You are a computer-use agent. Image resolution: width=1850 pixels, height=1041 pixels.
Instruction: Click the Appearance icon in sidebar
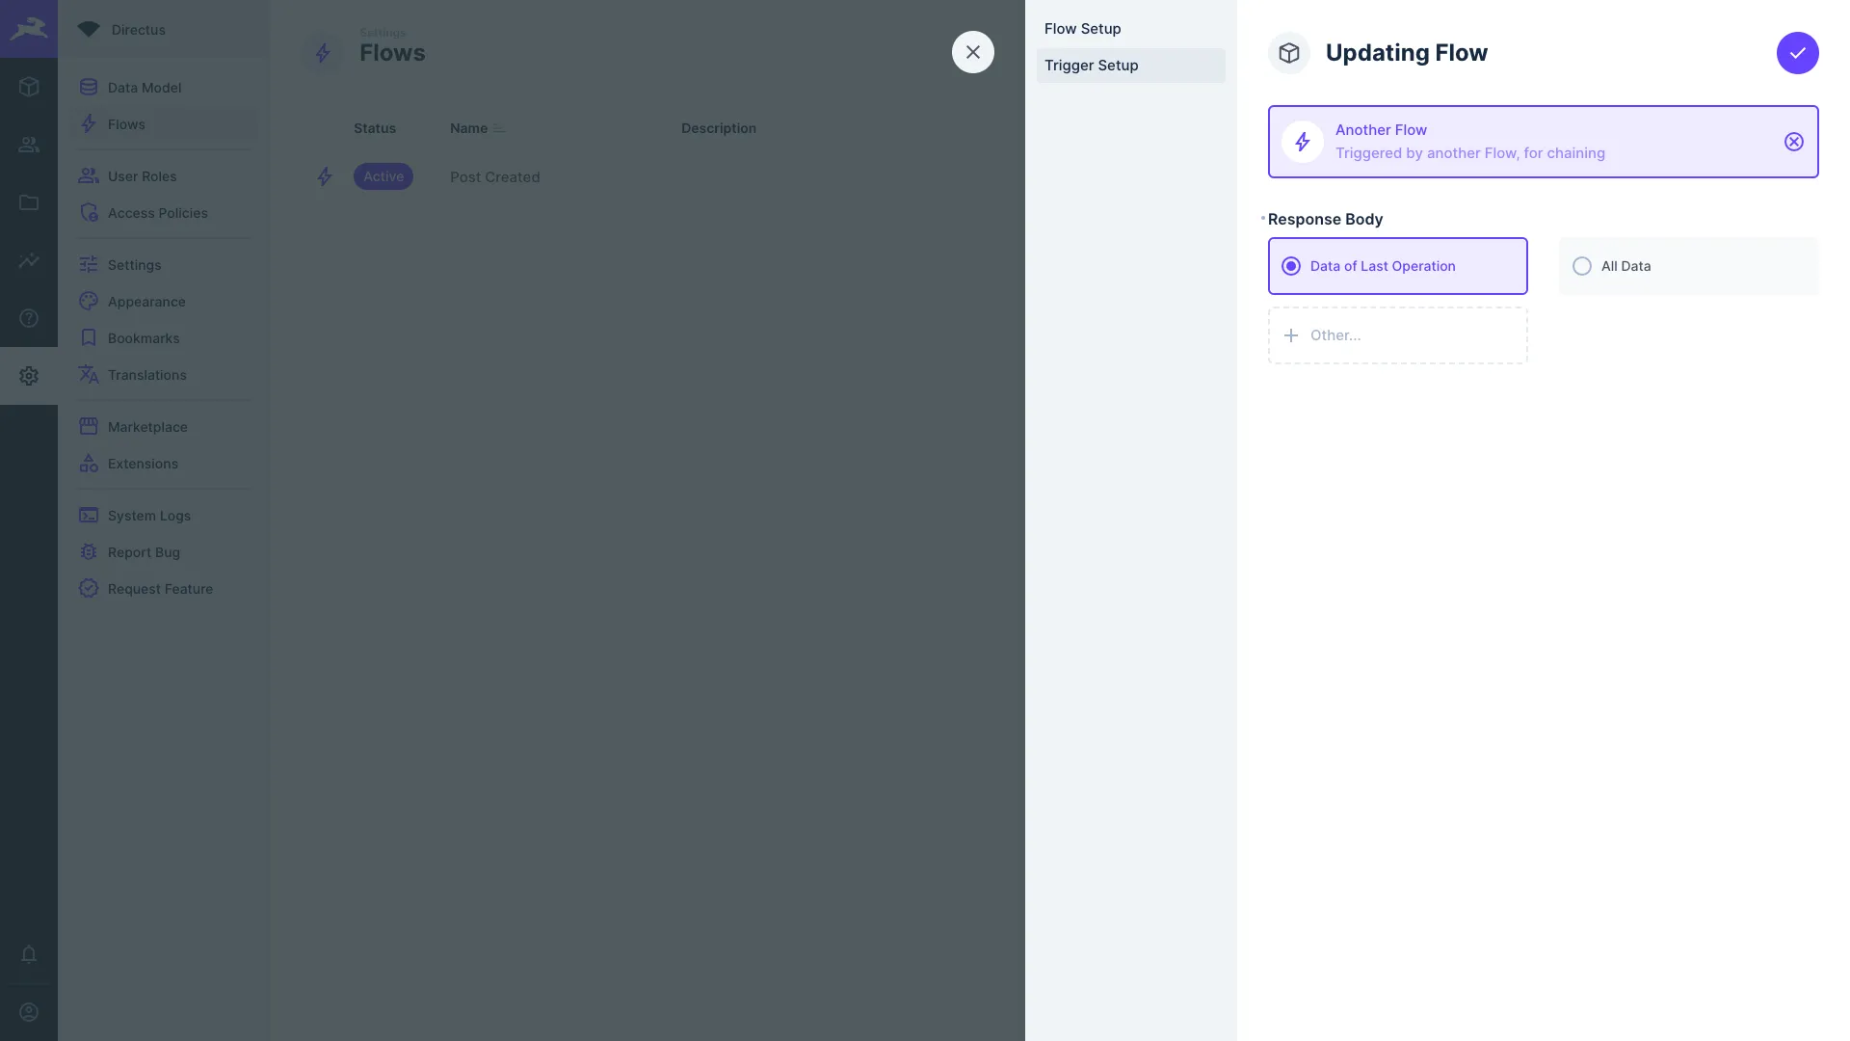pyautogui.click(x=88, y=302)
